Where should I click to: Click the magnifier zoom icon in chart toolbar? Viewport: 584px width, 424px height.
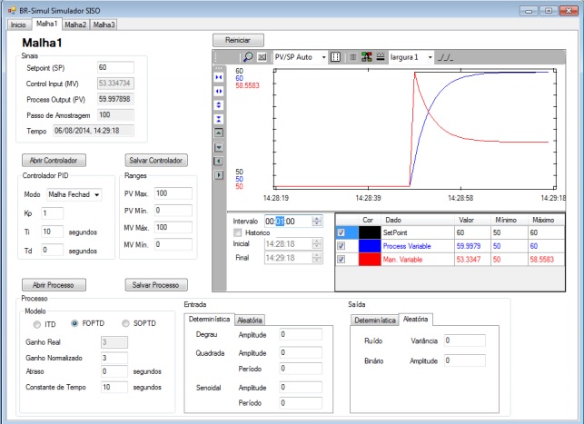pos(246,56)
